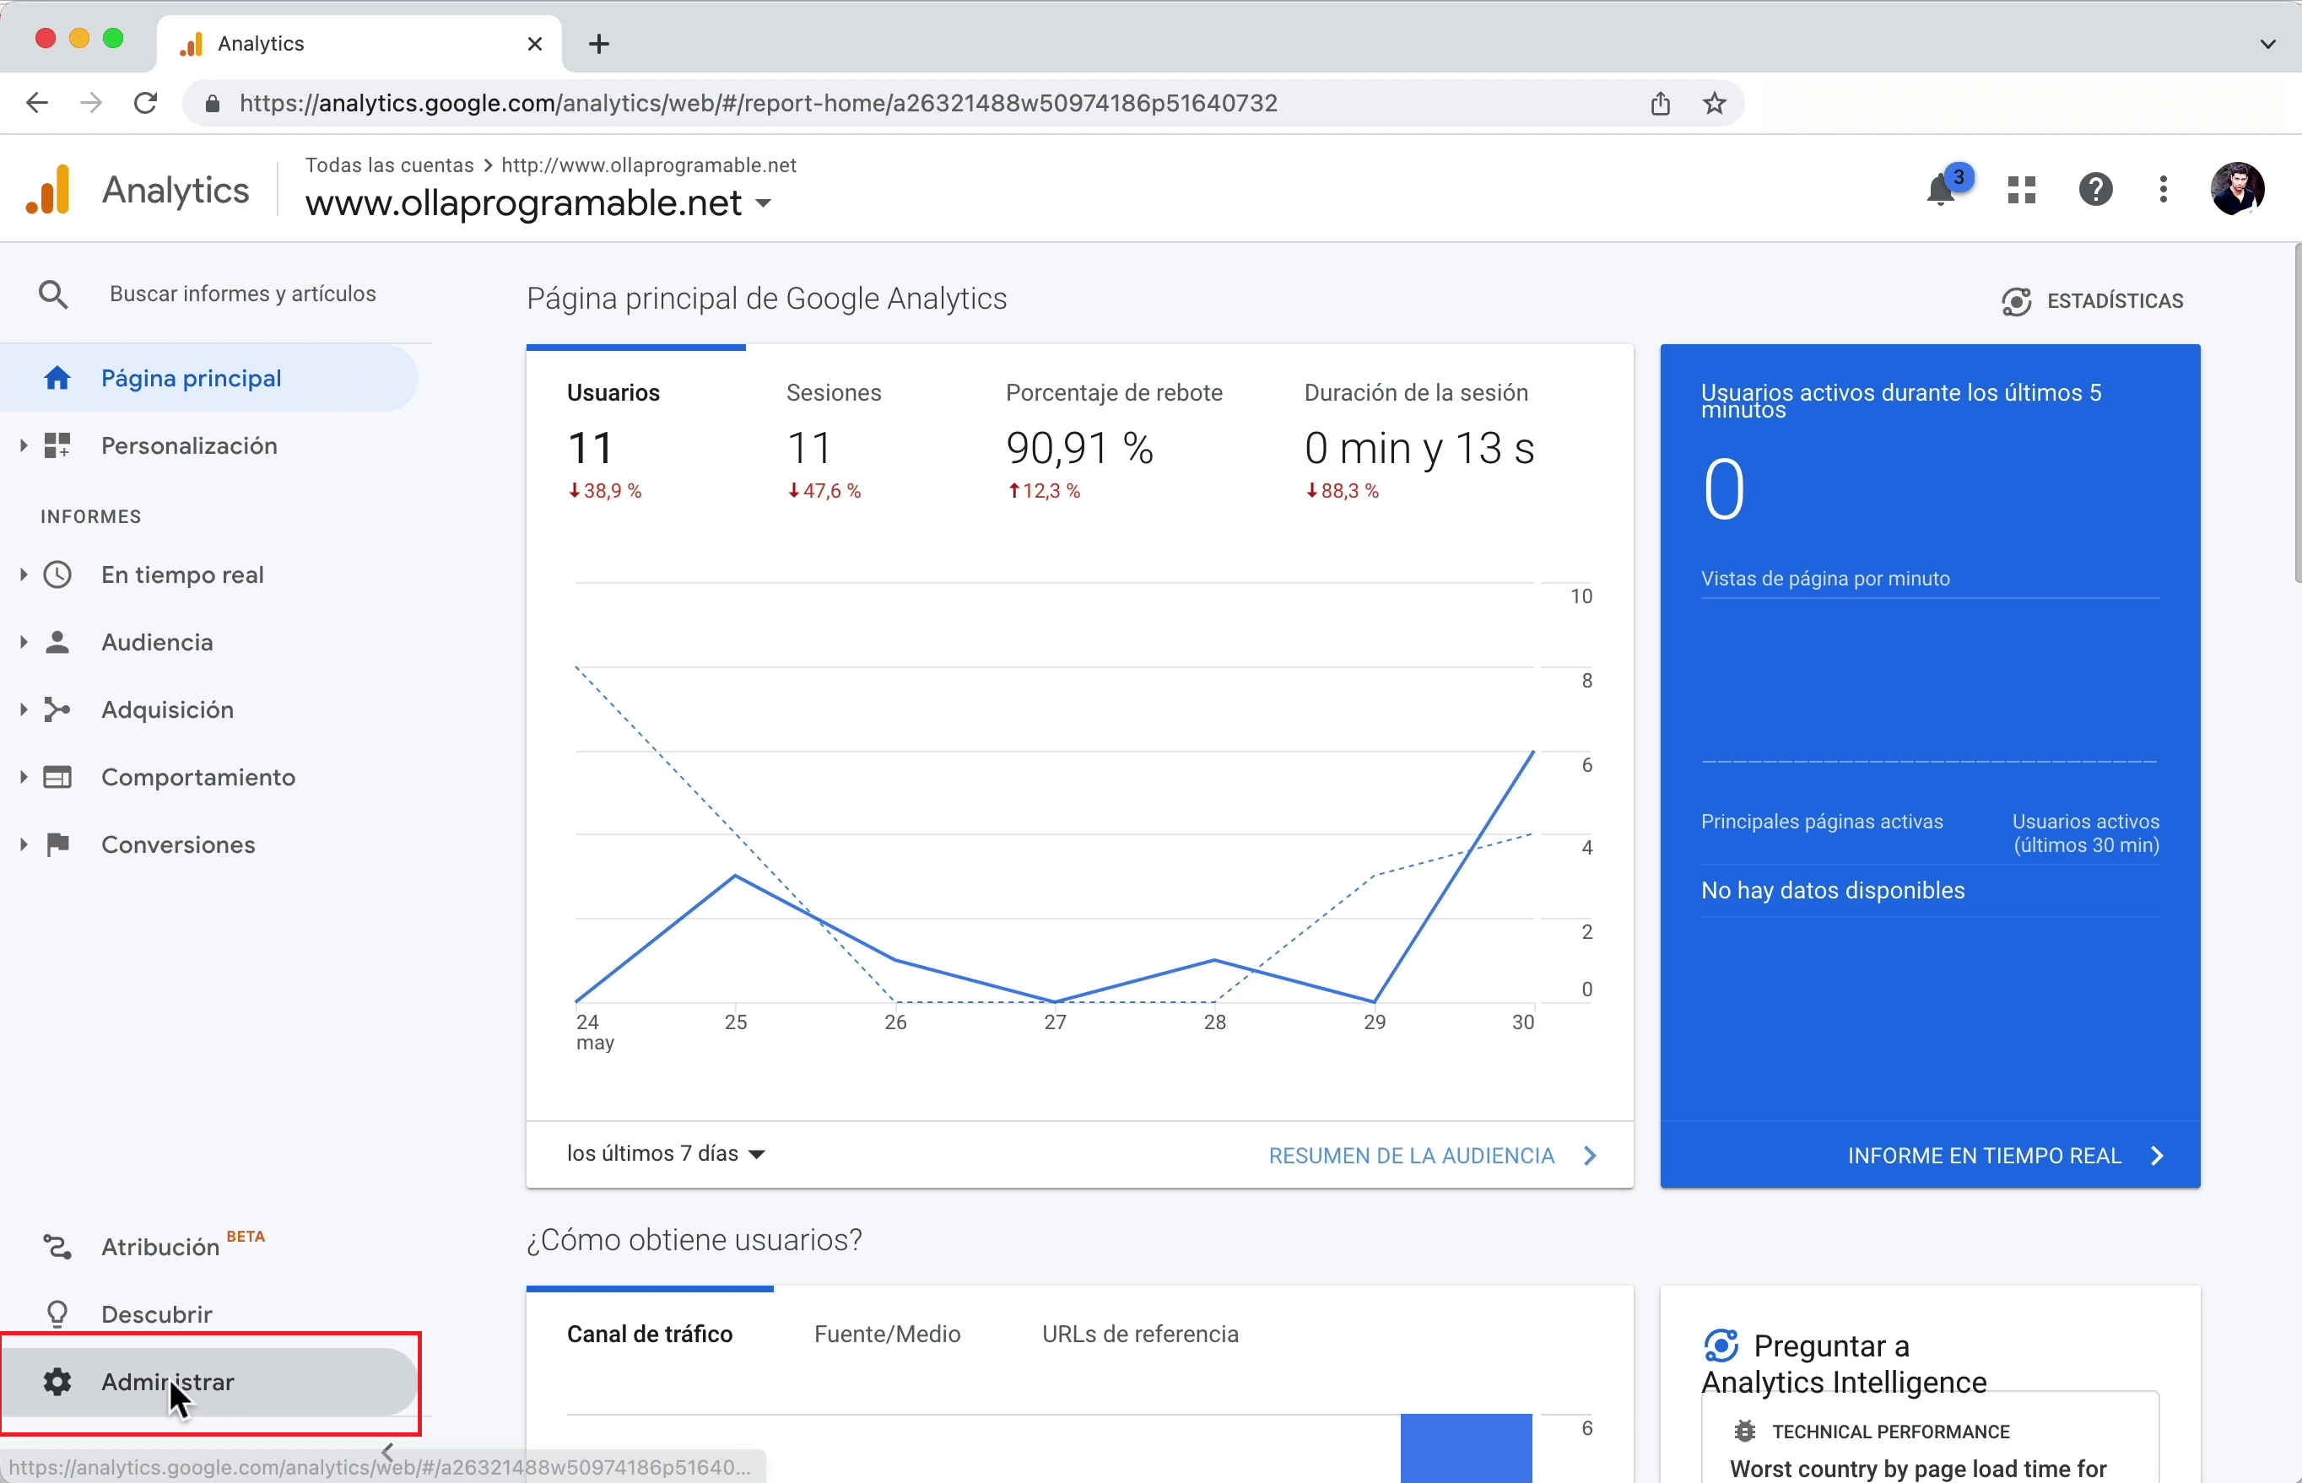Viewport: 2302px width, 1483px height.
Task: Switch to the Canal de tráfico tab
Action: pyautogui.click(x=650, y=1334)
